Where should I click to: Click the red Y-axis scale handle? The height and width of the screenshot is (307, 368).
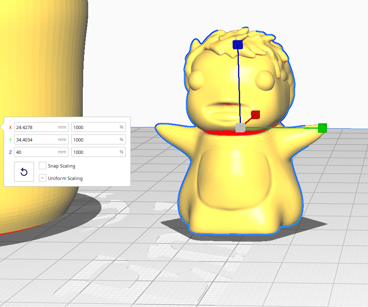(256, 115)
